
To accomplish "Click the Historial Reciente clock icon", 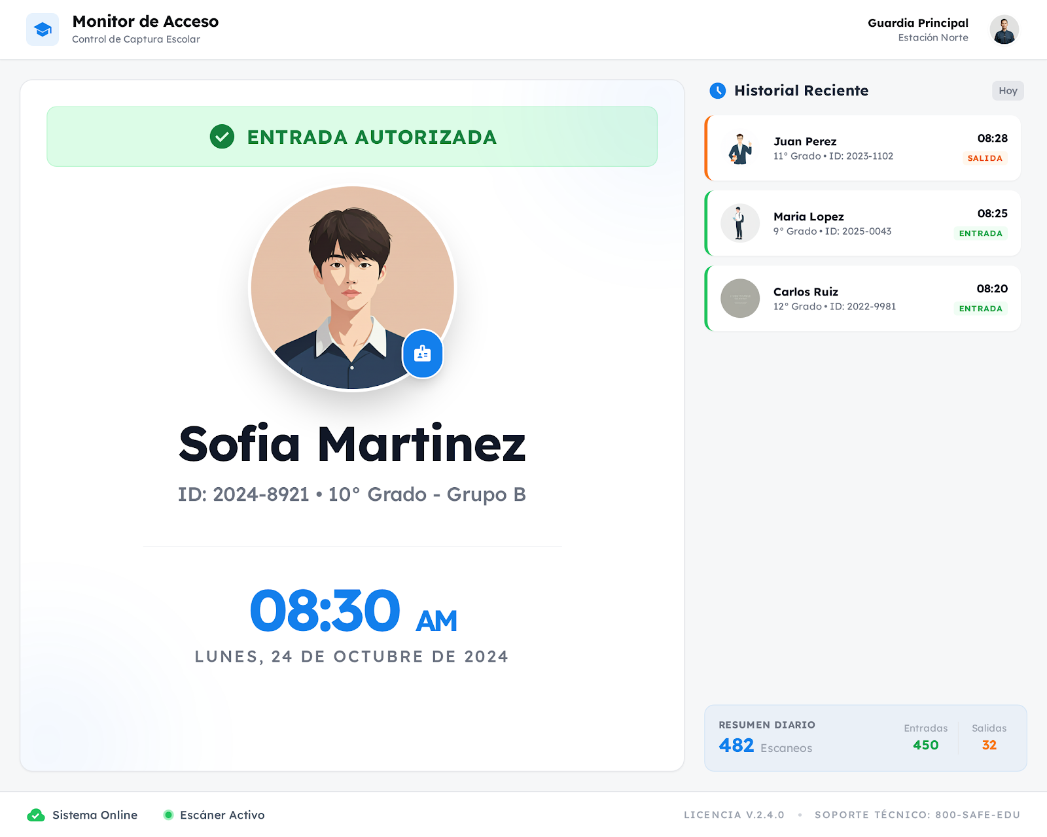I will click(x=718, y=91).
